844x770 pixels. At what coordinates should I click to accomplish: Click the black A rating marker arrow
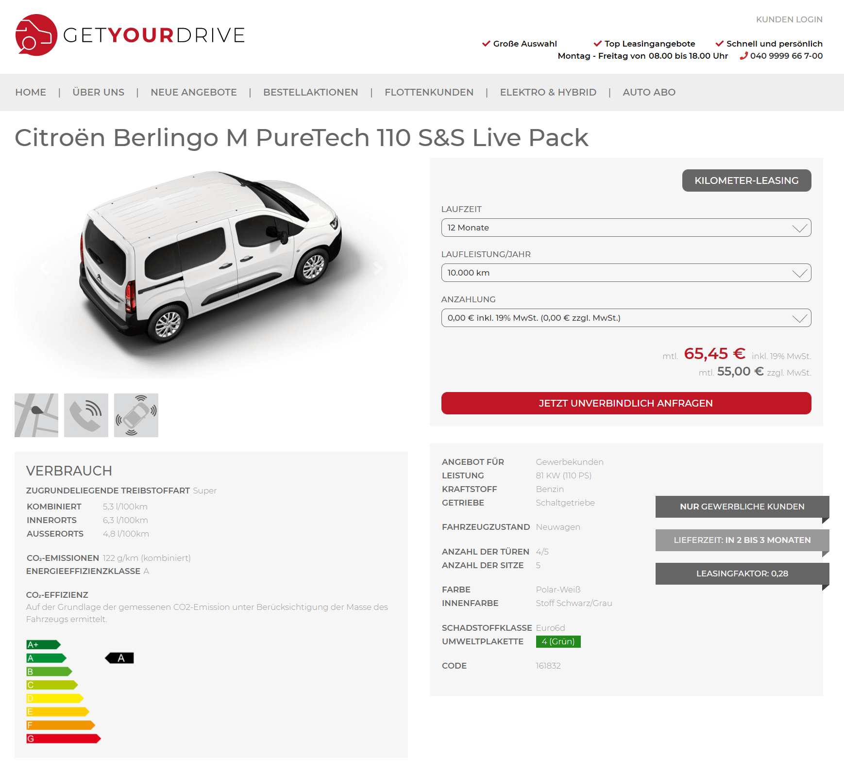(119, 658)
